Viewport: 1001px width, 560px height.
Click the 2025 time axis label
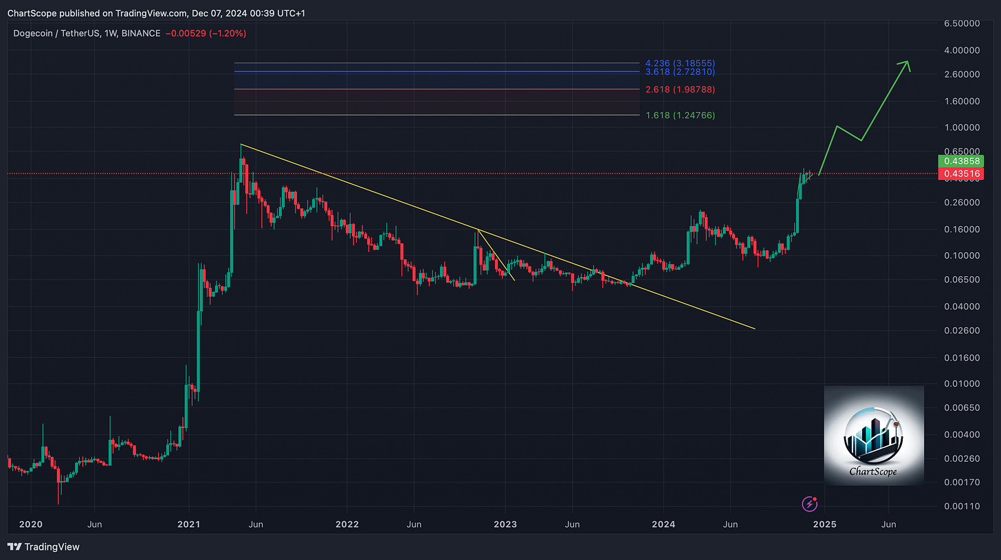[x=824, y=524]
